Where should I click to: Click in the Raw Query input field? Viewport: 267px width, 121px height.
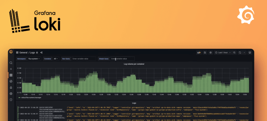point(84,59)
